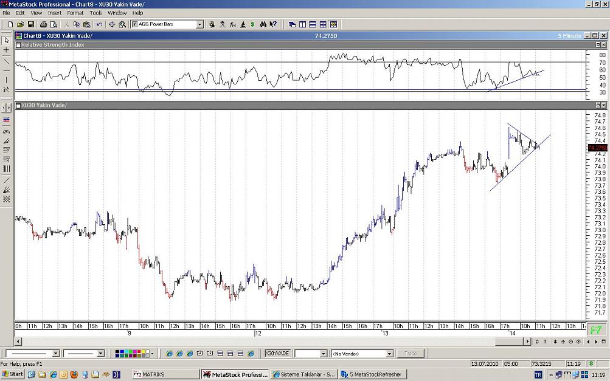Expand the first line style dropdown
Image resolution: width=610 pixels, height=381 pixels.
[x=55, y=354]
